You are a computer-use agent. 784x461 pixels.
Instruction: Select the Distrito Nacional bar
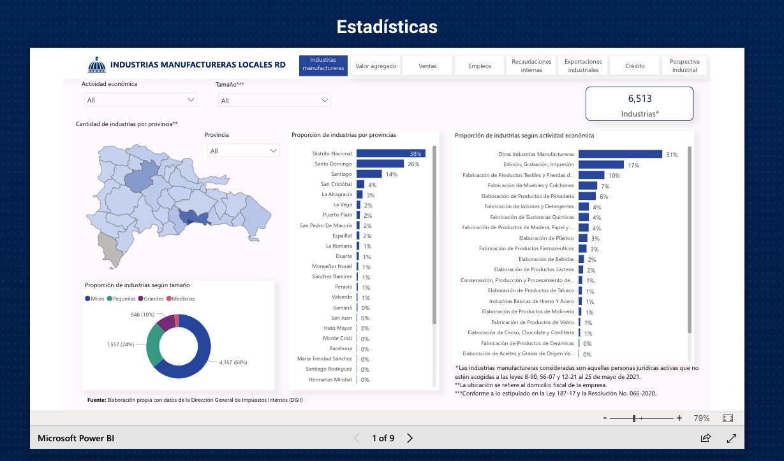390,153
